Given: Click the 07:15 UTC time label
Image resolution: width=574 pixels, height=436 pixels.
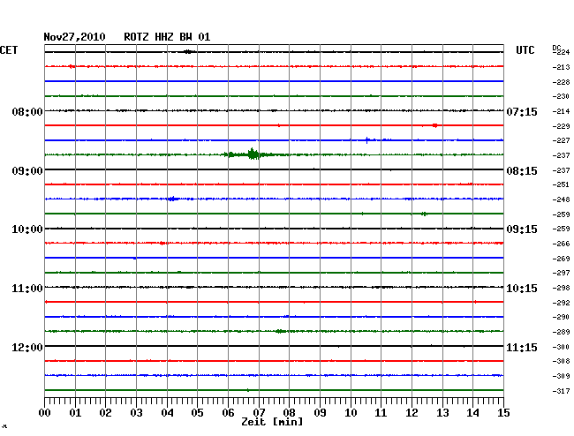Looking at the screenshot, I should click(522, 111).
